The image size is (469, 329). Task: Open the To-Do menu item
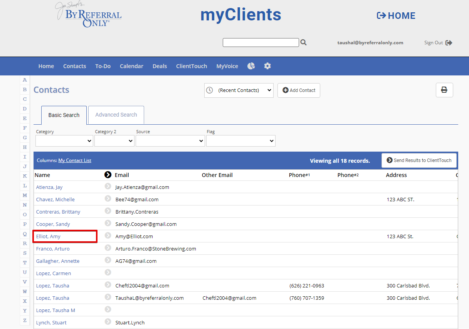[x=103, y=66]
